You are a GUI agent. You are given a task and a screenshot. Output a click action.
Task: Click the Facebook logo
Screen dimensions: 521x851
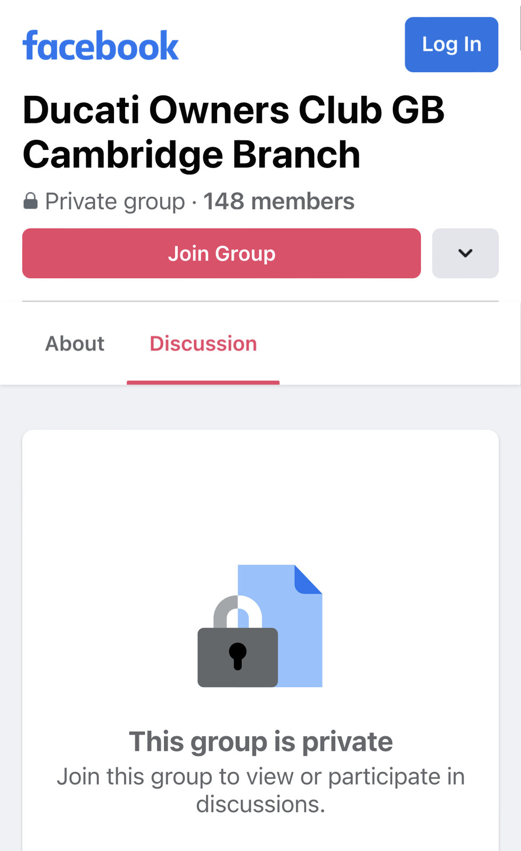pyautogui.click(x=100, y=46)
